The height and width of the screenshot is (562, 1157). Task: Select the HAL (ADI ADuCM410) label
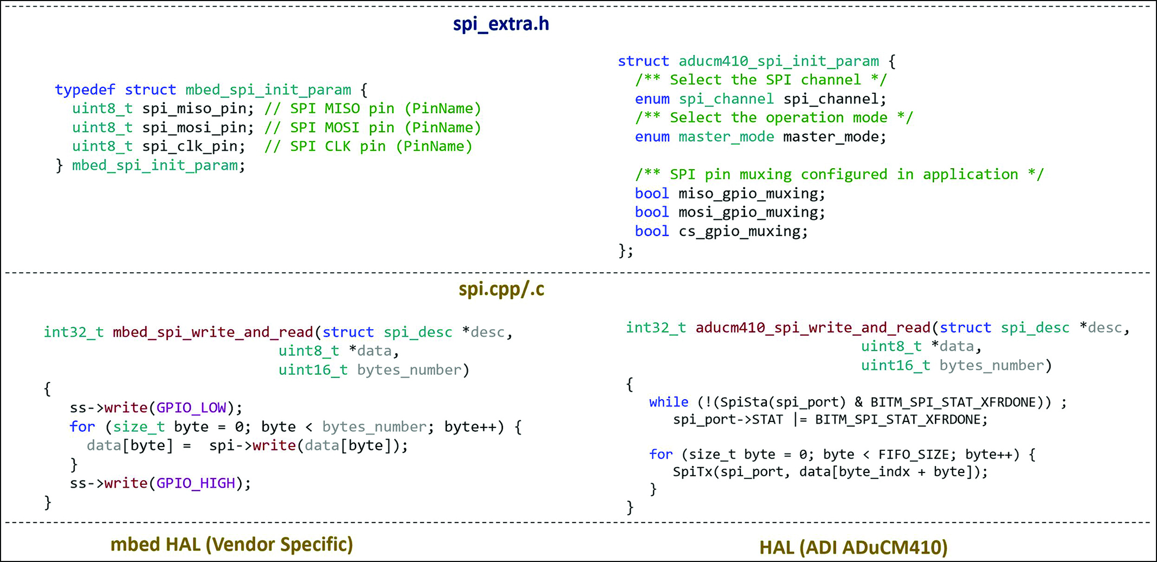[x=853, y=548]
